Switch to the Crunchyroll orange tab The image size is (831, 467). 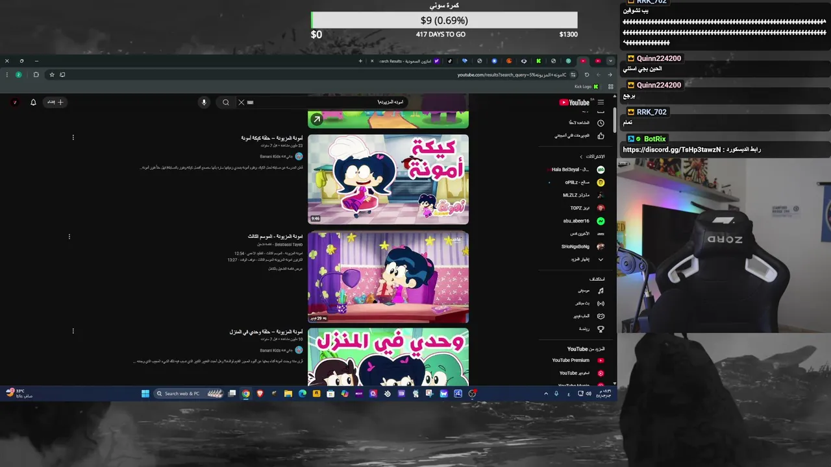509,61
